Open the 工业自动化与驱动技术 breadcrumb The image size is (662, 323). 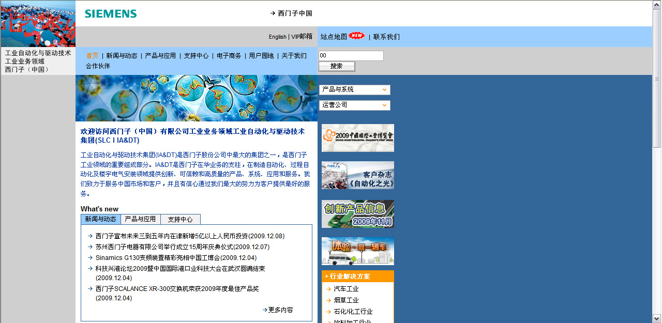(x=38, y=53)
